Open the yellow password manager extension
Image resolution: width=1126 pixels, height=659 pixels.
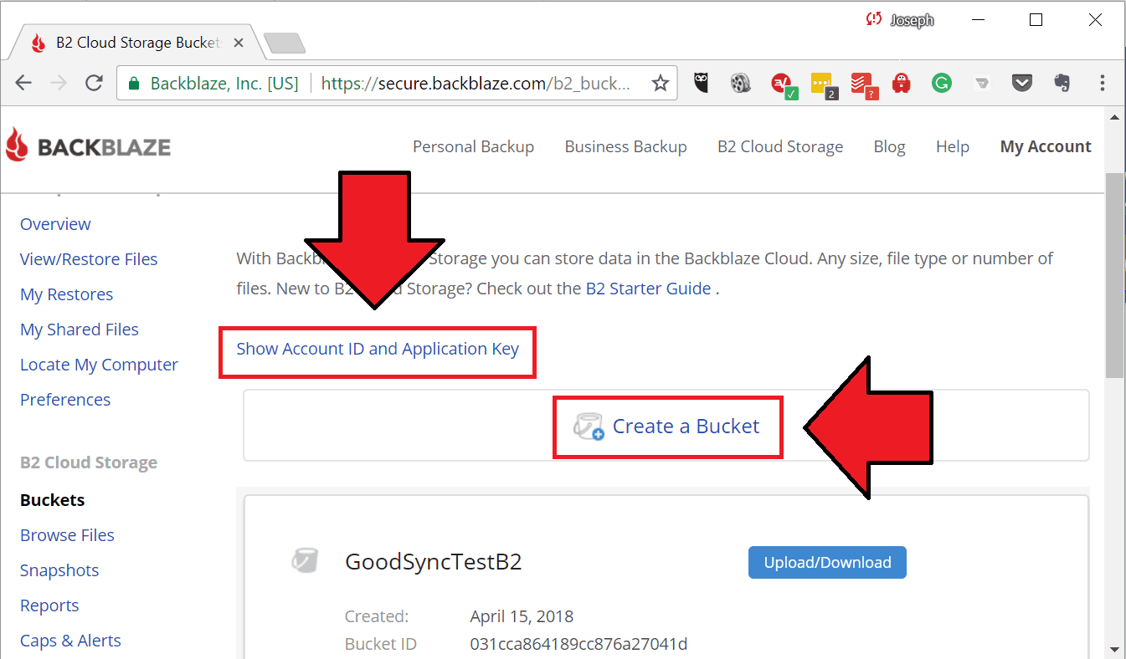coord(823,84)
